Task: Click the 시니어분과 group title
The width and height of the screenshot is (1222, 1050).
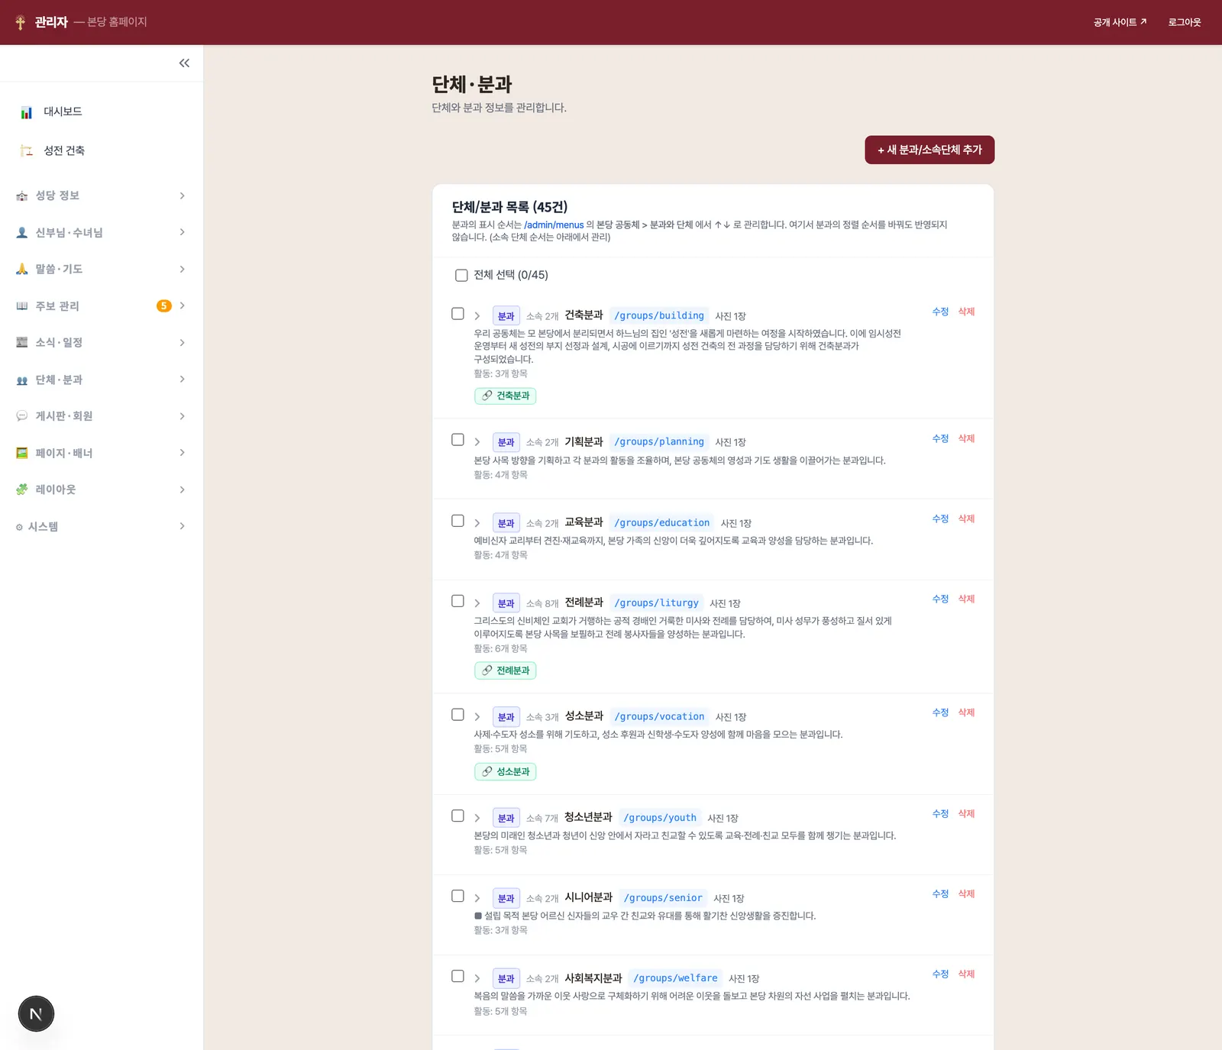Action: click(588, 897)
